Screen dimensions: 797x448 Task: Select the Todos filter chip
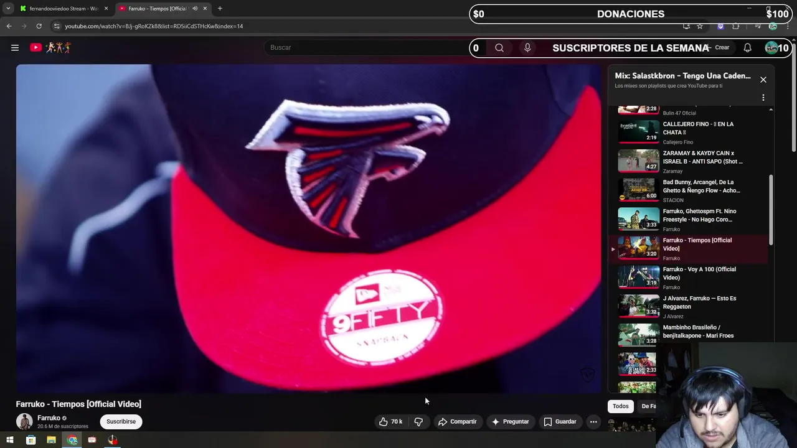pos(620,406)
